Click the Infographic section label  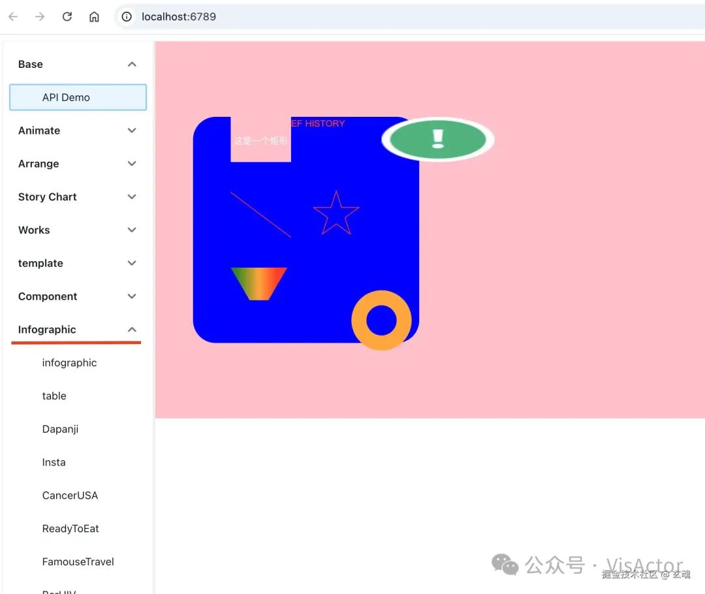point(47,330)
